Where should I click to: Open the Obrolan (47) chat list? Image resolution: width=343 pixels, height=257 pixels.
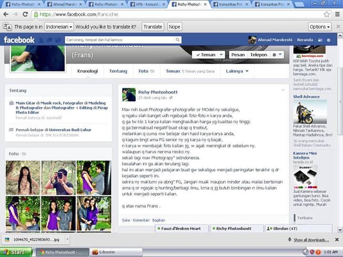point(298,228)
